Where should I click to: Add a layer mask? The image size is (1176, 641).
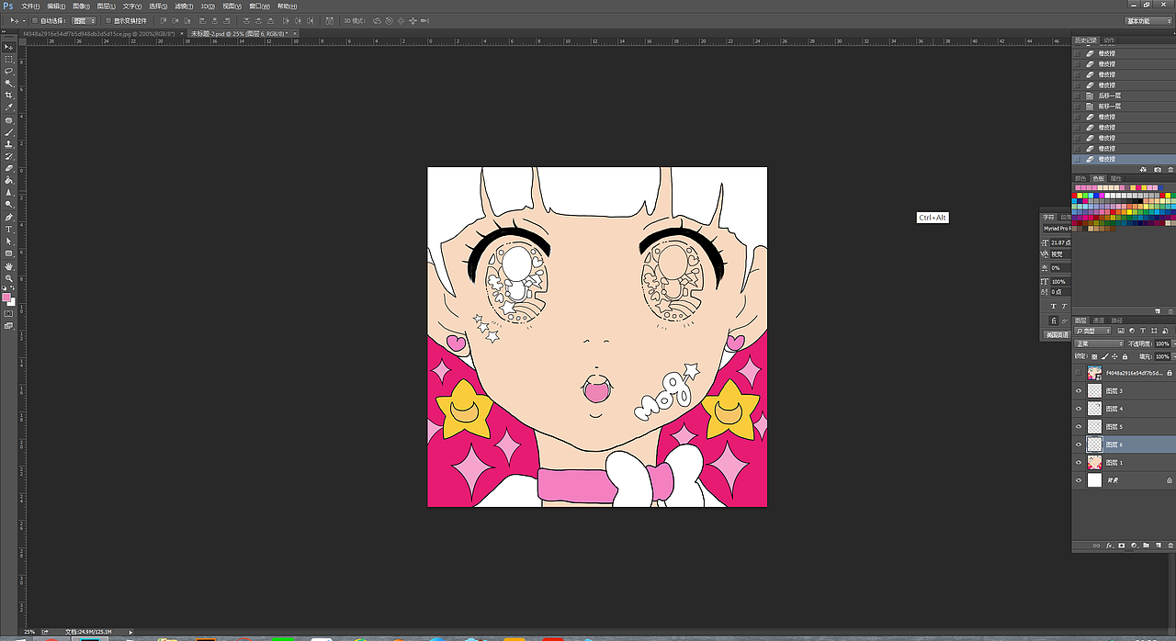[x=1122, y=545]
